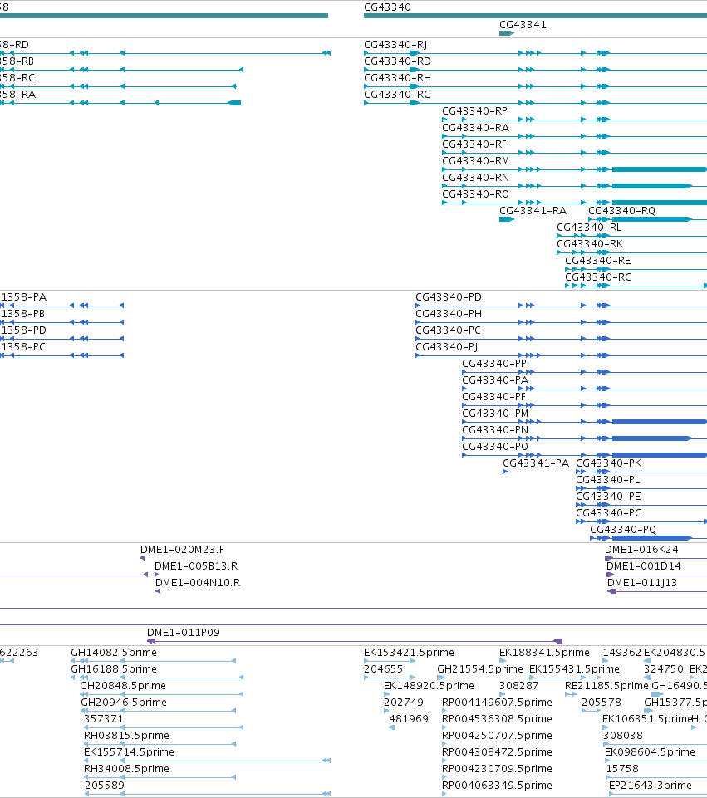The height and width of the screenshot is (798, 707).
Task: Select transcript CG43340-RG label
Action: coord(599,277)
